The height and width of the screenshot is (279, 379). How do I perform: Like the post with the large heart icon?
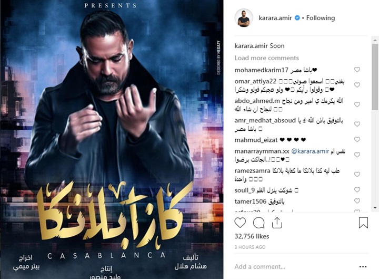pos(240,223)
